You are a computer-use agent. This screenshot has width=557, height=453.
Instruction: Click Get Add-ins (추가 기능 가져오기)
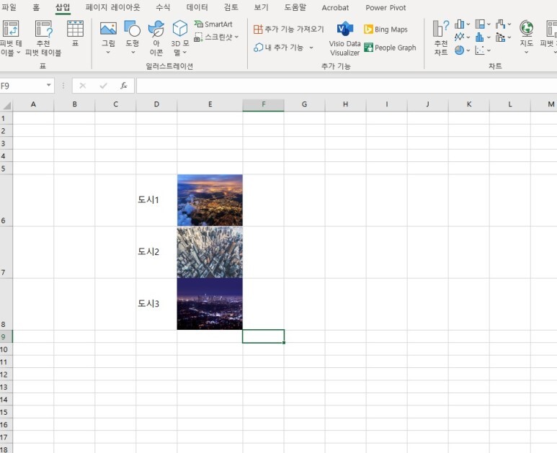pos(289,29)
